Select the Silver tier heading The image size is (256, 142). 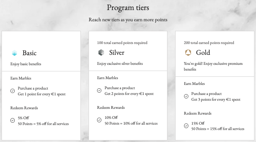117,52
